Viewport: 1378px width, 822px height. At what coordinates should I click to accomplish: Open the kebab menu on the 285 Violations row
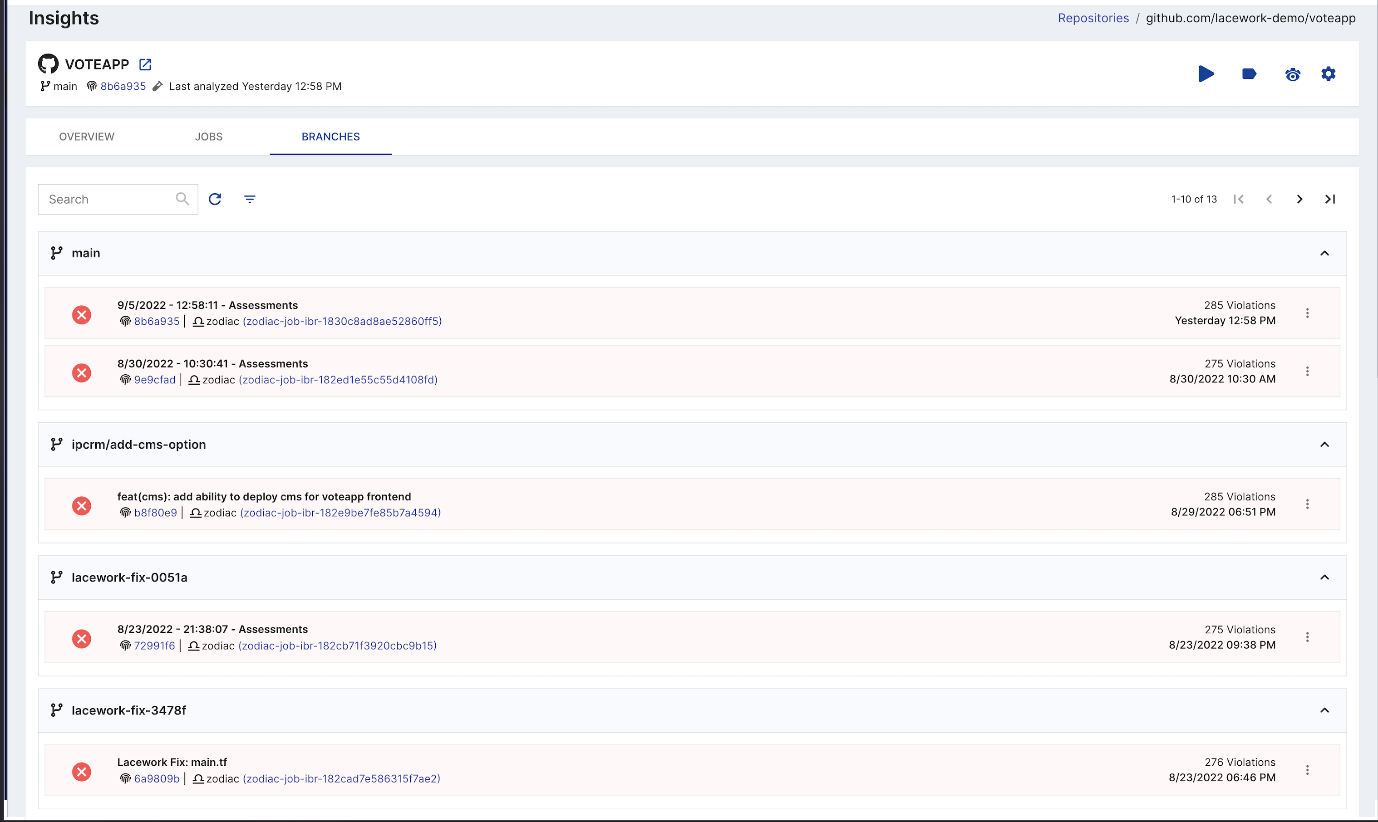click(1308, 313)
